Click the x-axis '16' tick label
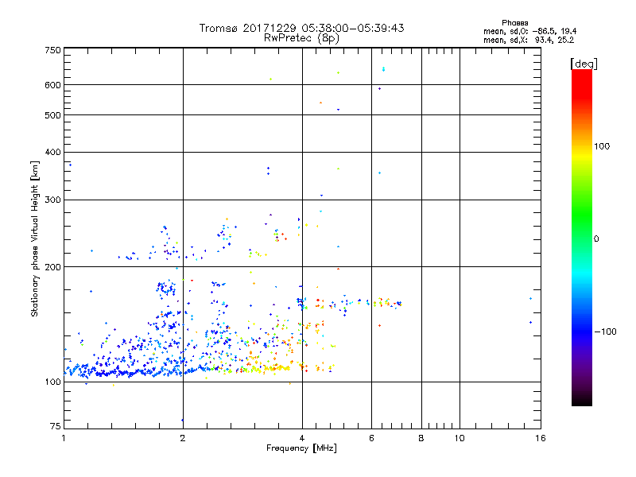The image size is (636, 477). [541, 438]
